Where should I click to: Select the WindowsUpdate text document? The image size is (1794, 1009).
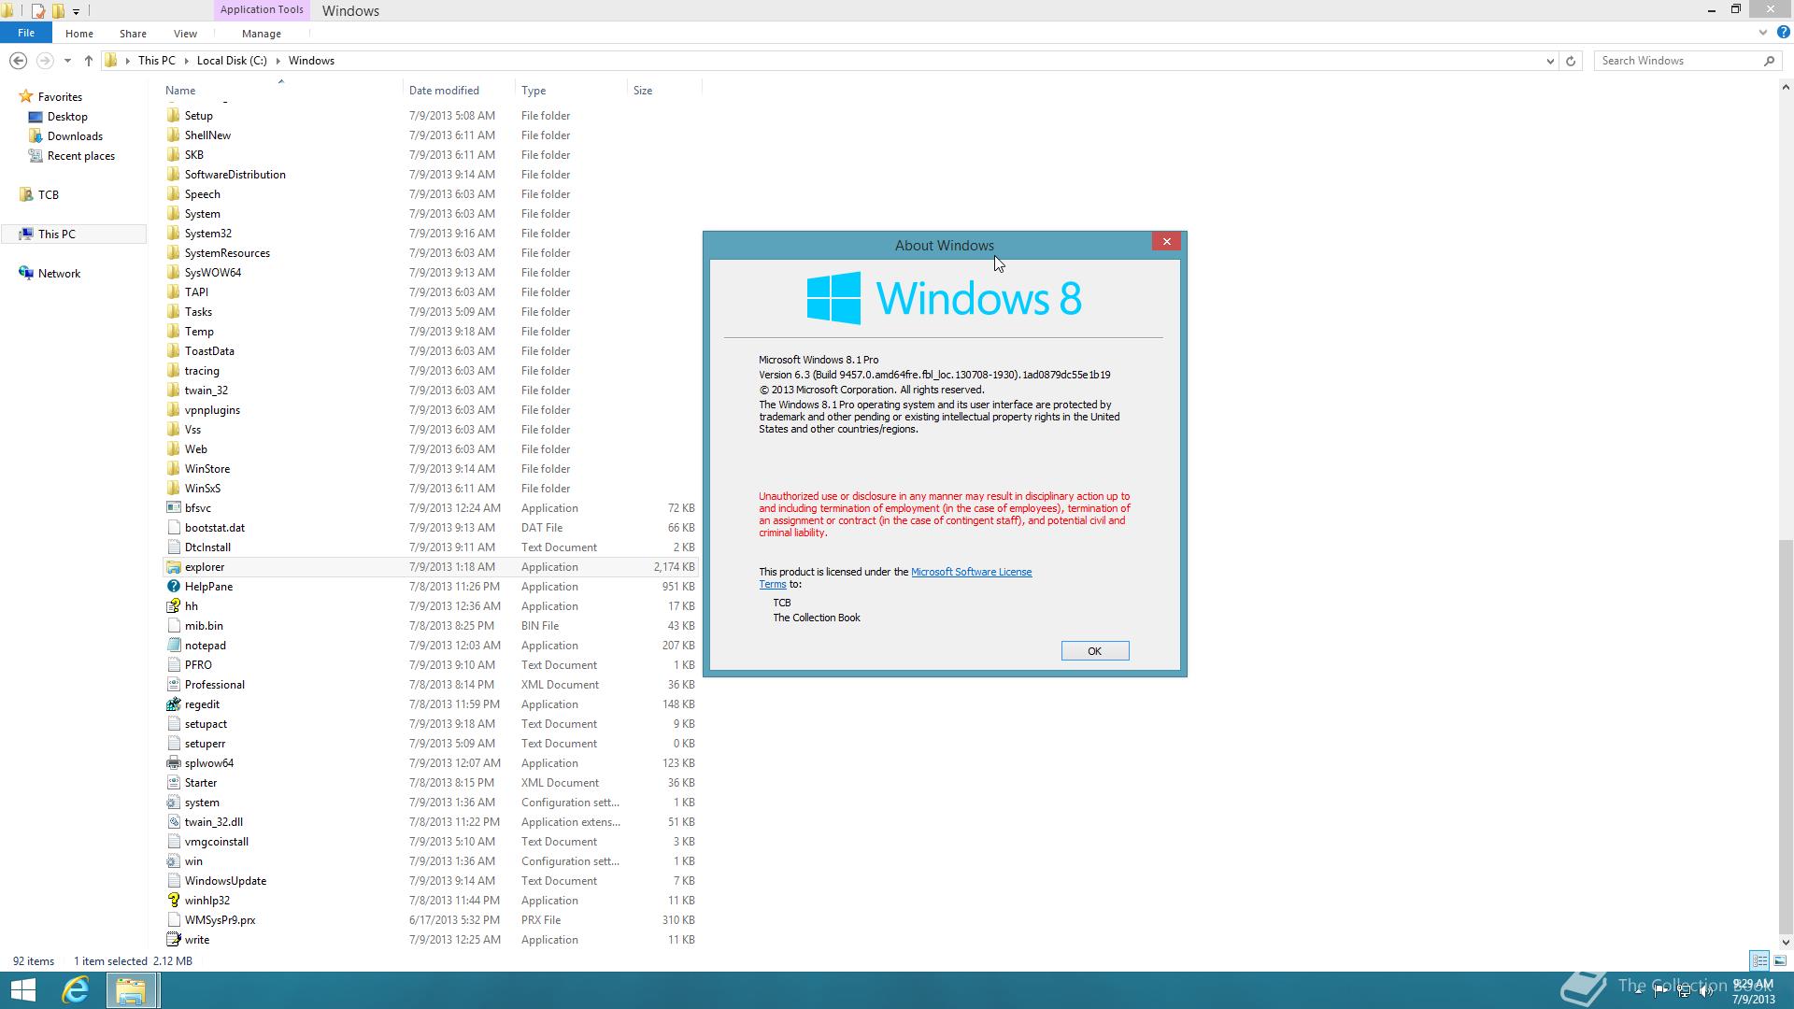[x=225, y=881]
